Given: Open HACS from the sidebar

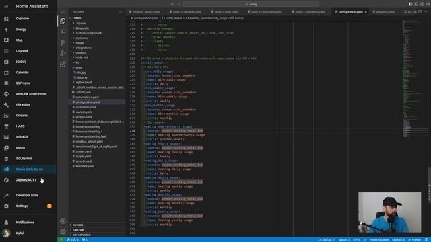Looking at the screenshot, I should [28, 126].
